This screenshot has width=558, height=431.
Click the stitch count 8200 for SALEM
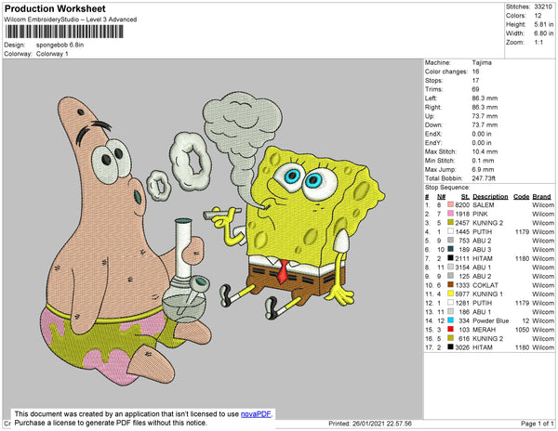click(462, 205)
